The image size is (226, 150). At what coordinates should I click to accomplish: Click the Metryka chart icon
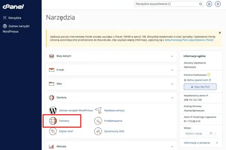pos(51,147)
